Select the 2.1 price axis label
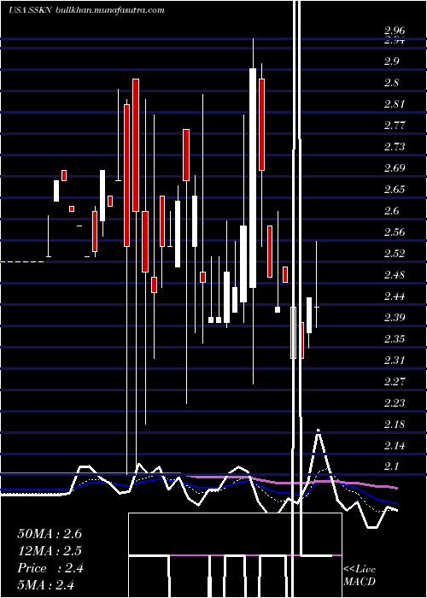 pos(391,466)
